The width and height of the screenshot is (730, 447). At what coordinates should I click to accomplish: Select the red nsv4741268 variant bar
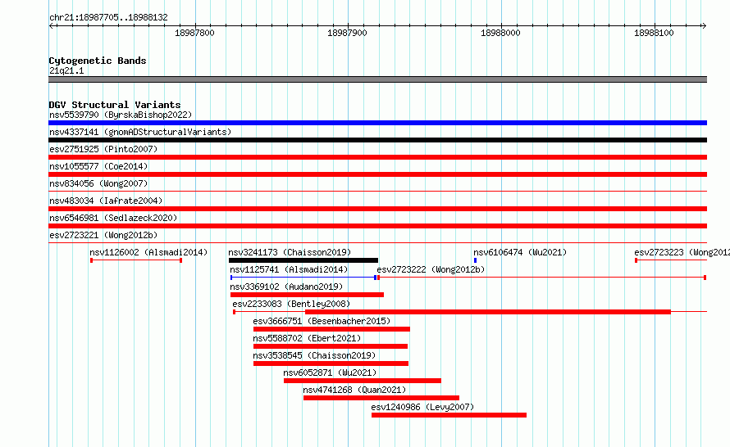click(381, 398)
